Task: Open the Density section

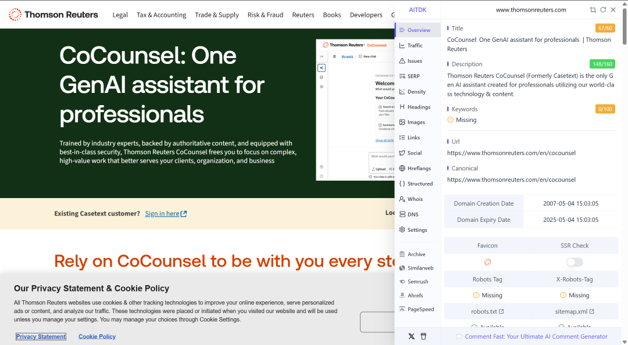Action: click(x=418, y=92)
